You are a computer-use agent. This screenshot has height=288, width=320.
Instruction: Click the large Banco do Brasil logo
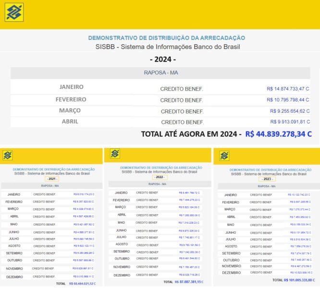pos(14,12)
